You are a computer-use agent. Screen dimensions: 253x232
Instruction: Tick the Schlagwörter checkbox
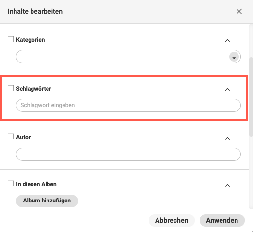tap(11, 88)
